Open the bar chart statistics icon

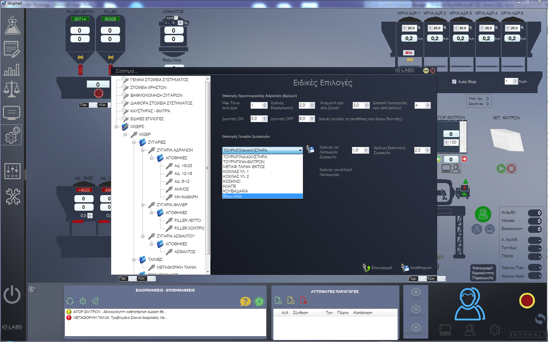pos(12,69)
